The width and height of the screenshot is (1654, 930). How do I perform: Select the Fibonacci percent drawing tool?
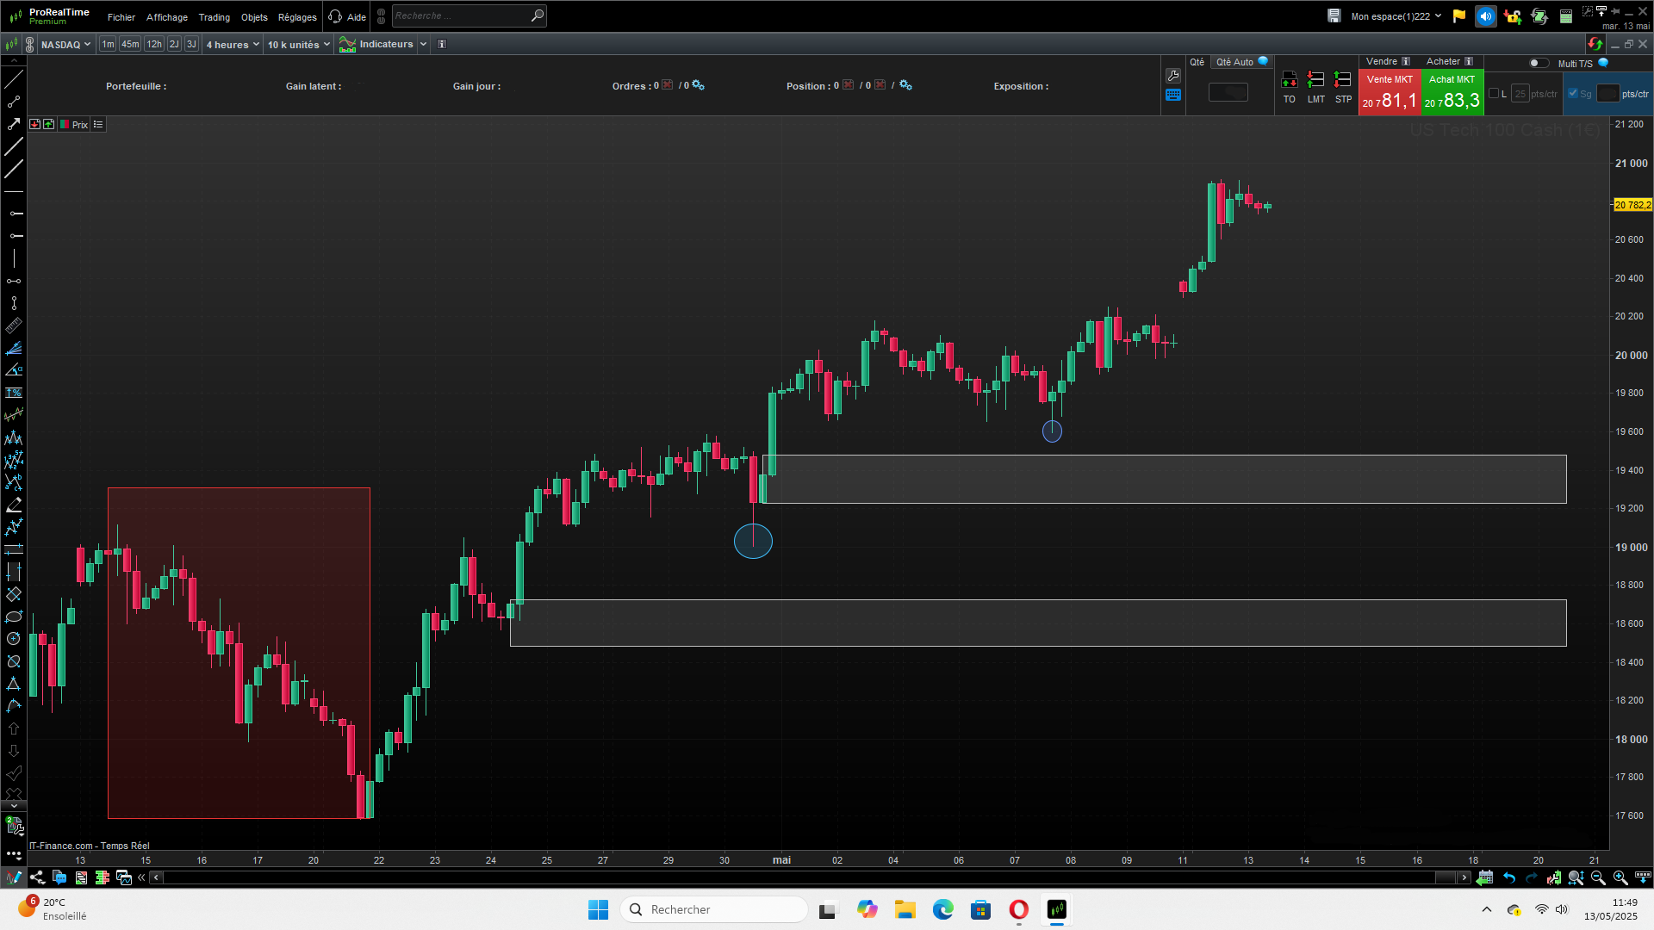click(x=14, y=393)
